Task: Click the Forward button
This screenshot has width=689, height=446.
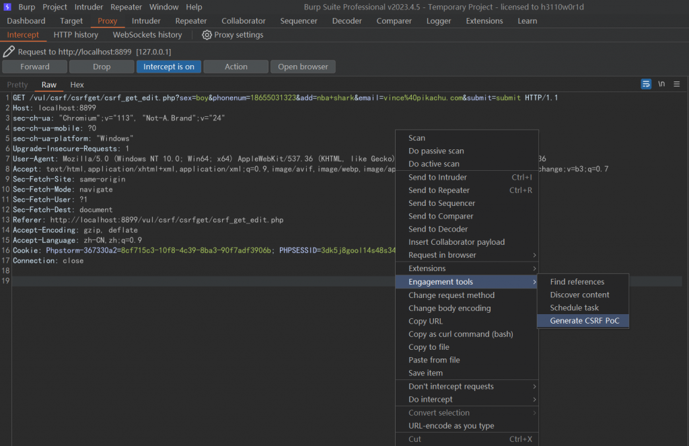Action: pyautogui.click(x=35, y=67)
